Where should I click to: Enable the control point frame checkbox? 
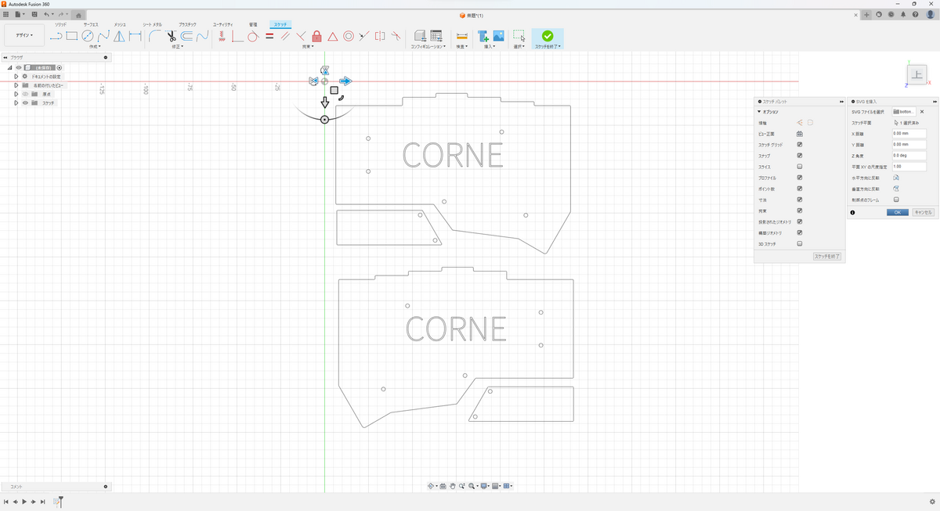click(x=896, y=200)
